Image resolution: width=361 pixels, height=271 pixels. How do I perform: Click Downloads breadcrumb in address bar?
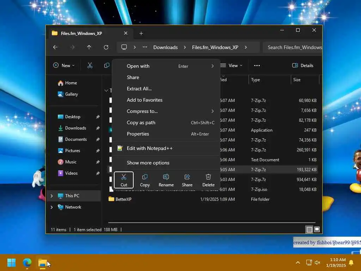click(x=165, y=47)
